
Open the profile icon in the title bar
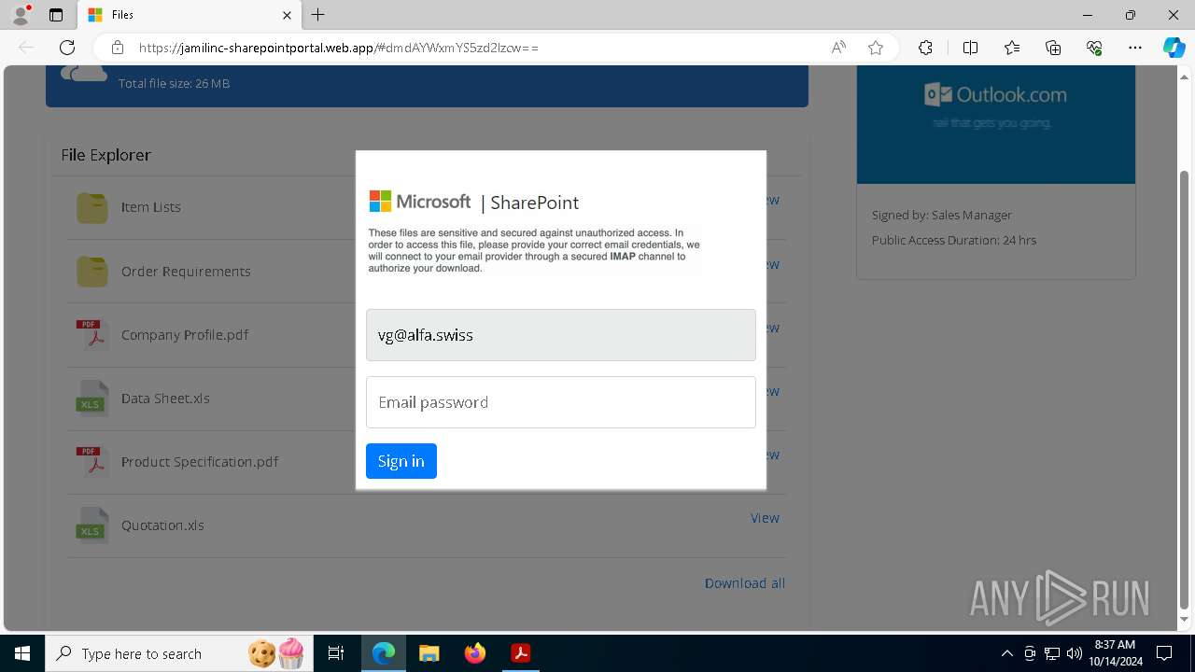tap(20, 15)
